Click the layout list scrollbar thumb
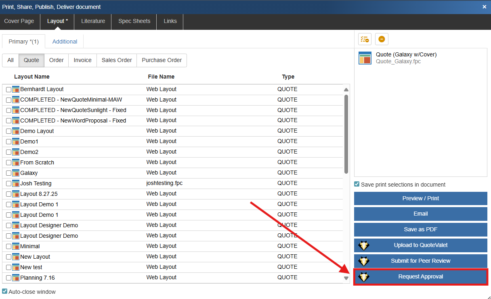491x299 pixels. pyautogui.click(x=346, y=133)
